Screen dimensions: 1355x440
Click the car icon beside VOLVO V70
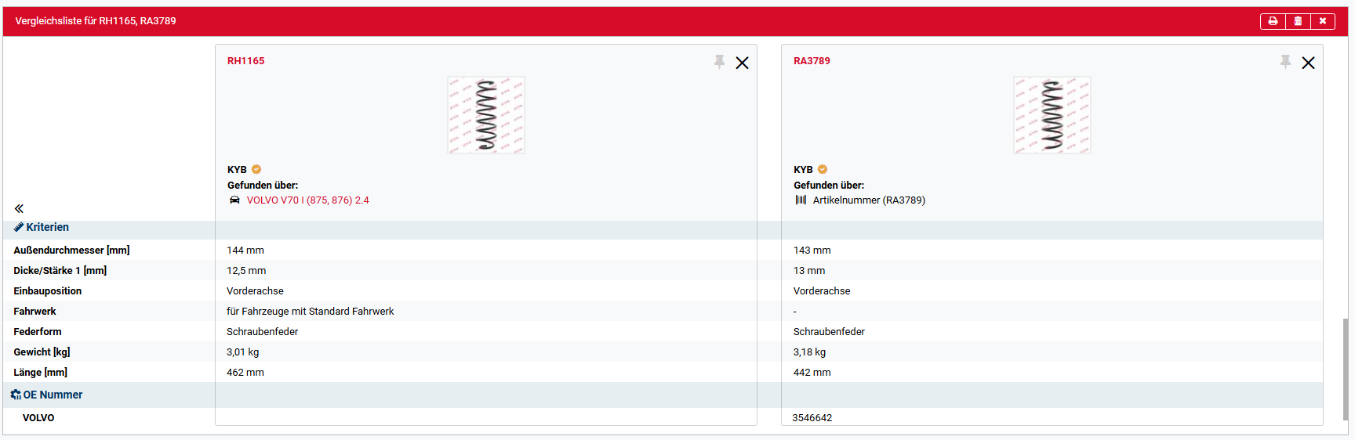point(234,200)
